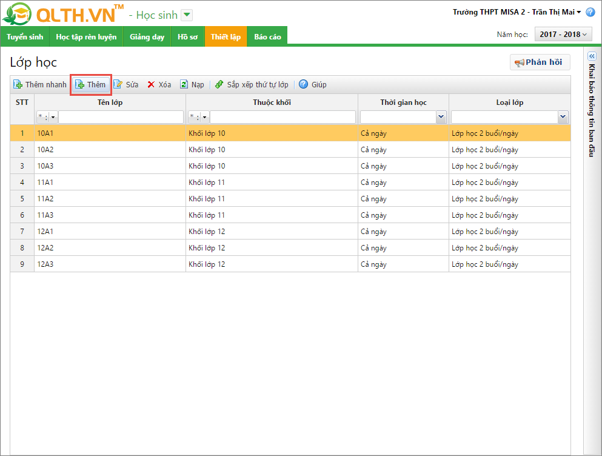Click the Thuộc khối column header

[x=272, y=102]
